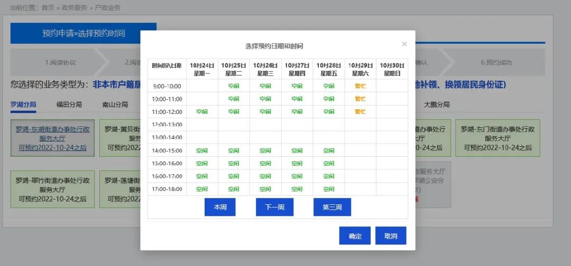Select 空闲 slot 16:00-17:00 on 10月27日

tap(297, 176)
